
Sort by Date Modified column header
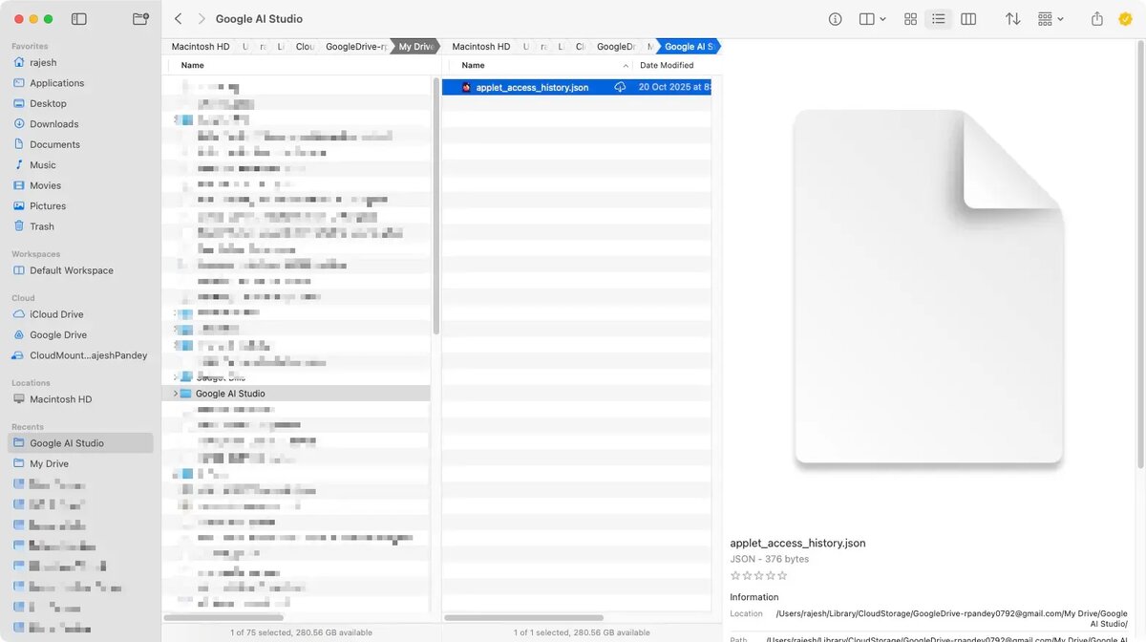pos(667,66)
